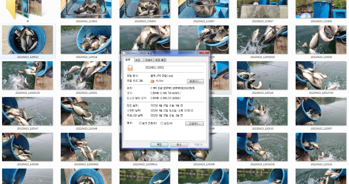The height and width of the screenshot is (184, 349).
Task: Open the 20220423_120146 photo
Action: [x=262, y=75]
